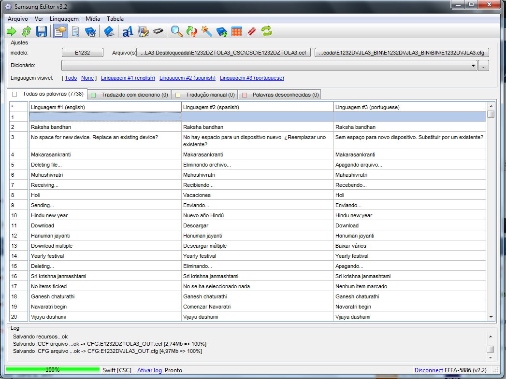Switch to Traduzido com dicionario tab
Screen dimensions: 506x379
click(130, 95)
